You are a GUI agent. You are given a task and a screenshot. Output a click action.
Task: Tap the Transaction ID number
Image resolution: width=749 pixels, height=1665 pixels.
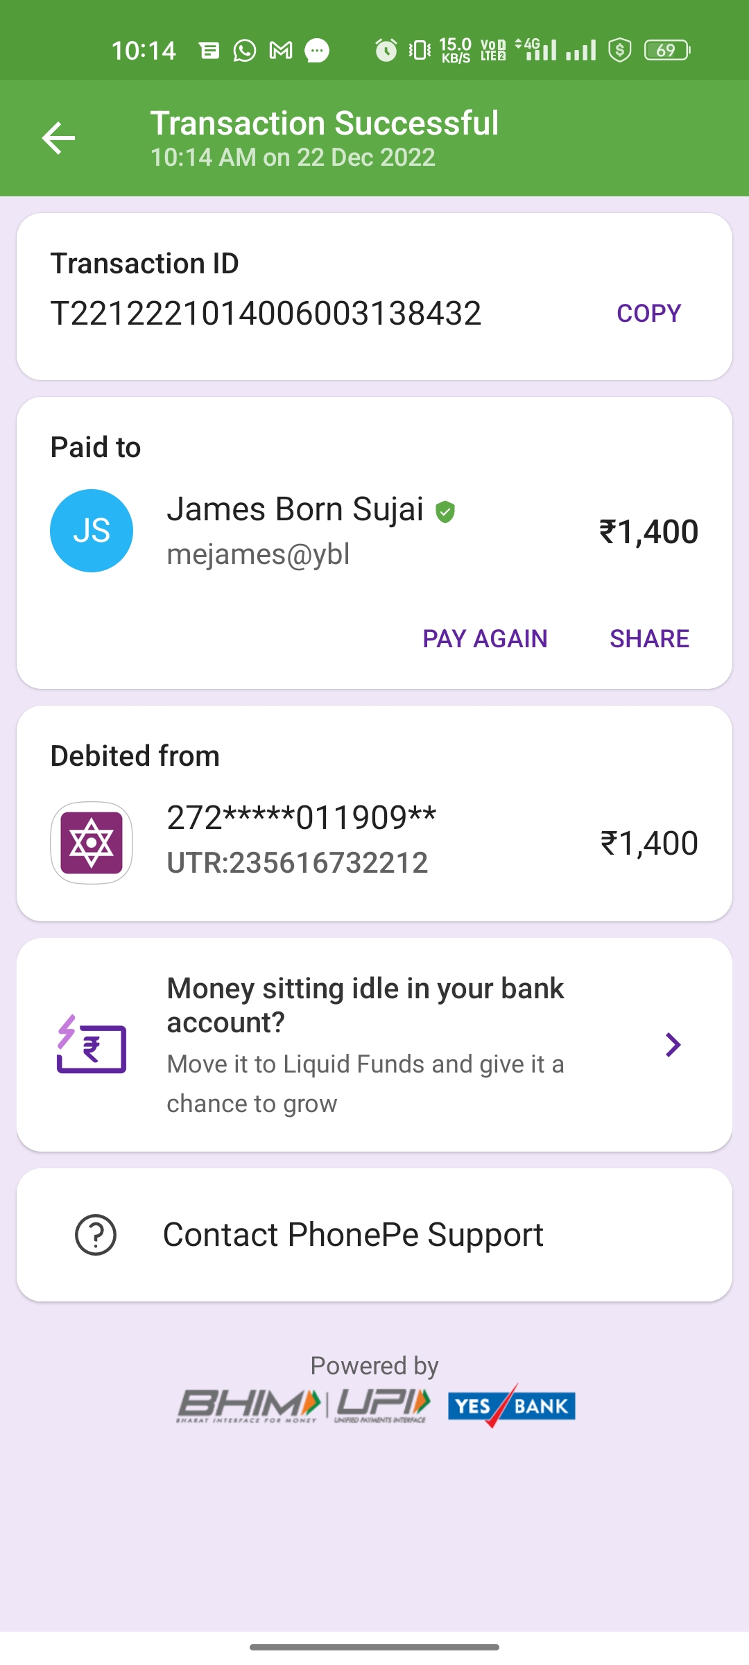[266, 314]
